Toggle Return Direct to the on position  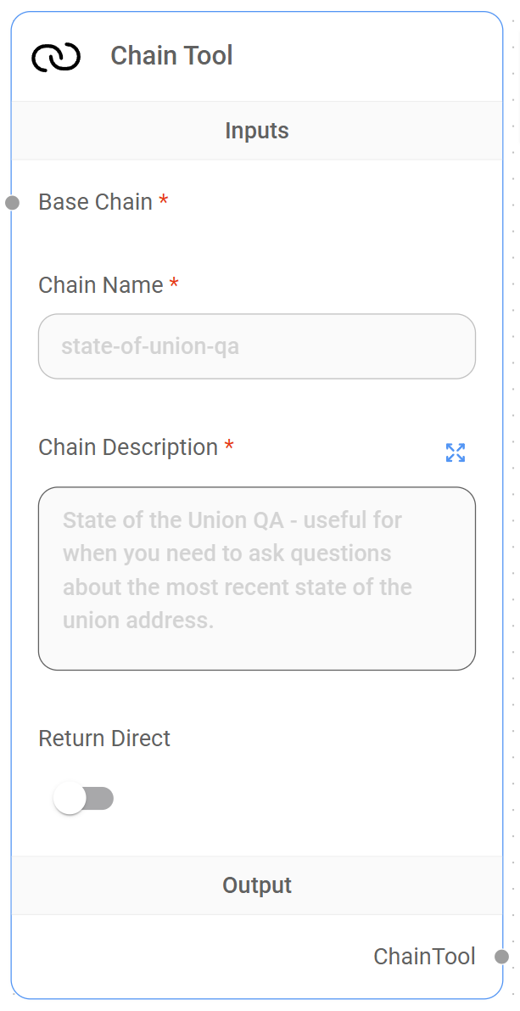85,798
